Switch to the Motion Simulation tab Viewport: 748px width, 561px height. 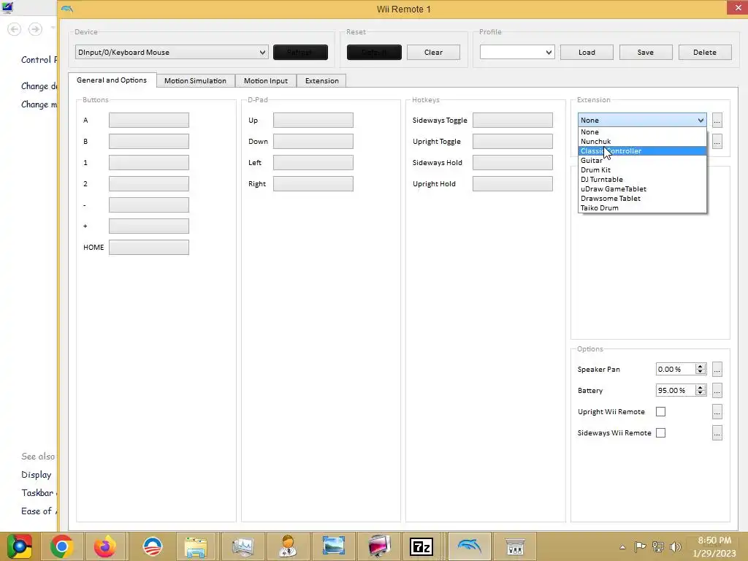195,80
